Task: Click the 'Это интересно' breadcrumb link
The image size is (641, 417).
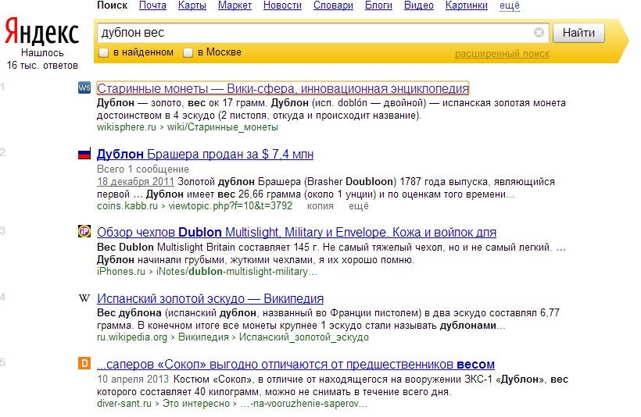Action: pos(195,404)
